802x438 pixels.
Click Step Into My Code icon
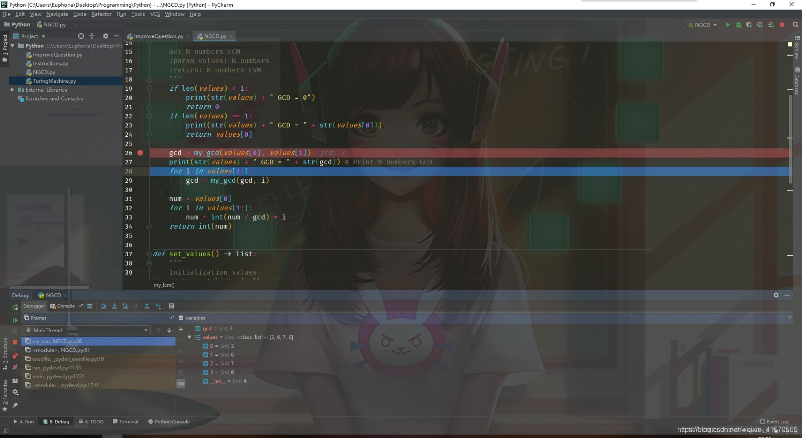pos(125,306)
